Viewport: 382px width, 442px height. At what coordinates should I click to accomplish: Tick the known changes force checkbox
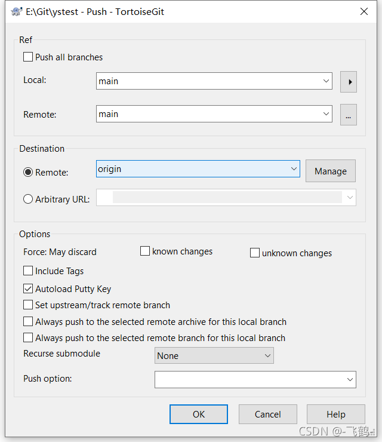click(x=145, y=251)
